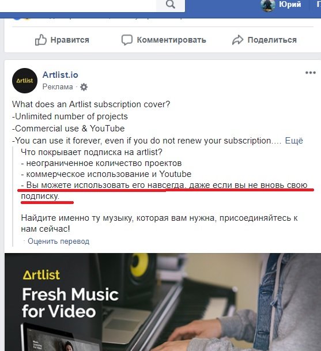Click the thumbs-up like icon
This screenshot has width=321, height=351.
41,40
